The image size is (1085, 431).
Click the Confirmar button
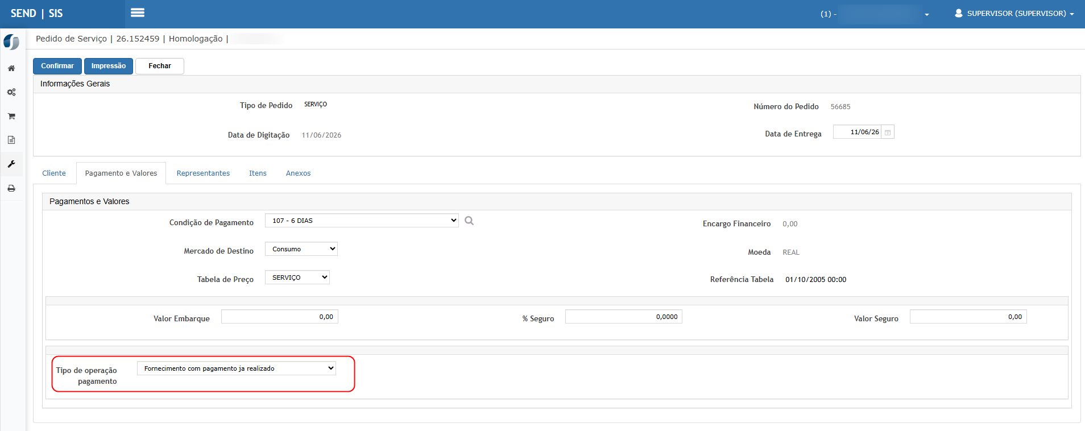pos(57,66)
